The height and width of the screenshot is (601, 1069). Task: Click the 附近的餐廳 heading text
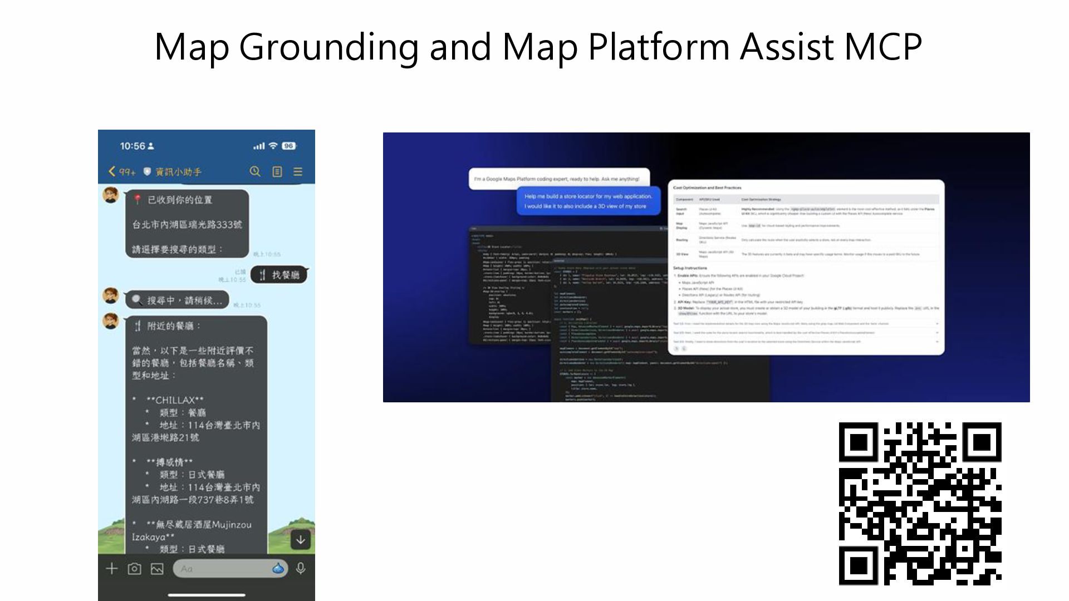(x=174, y=326)
